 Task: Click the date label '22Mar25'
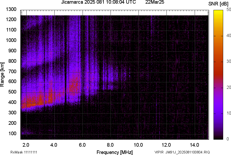pos(155,2)
